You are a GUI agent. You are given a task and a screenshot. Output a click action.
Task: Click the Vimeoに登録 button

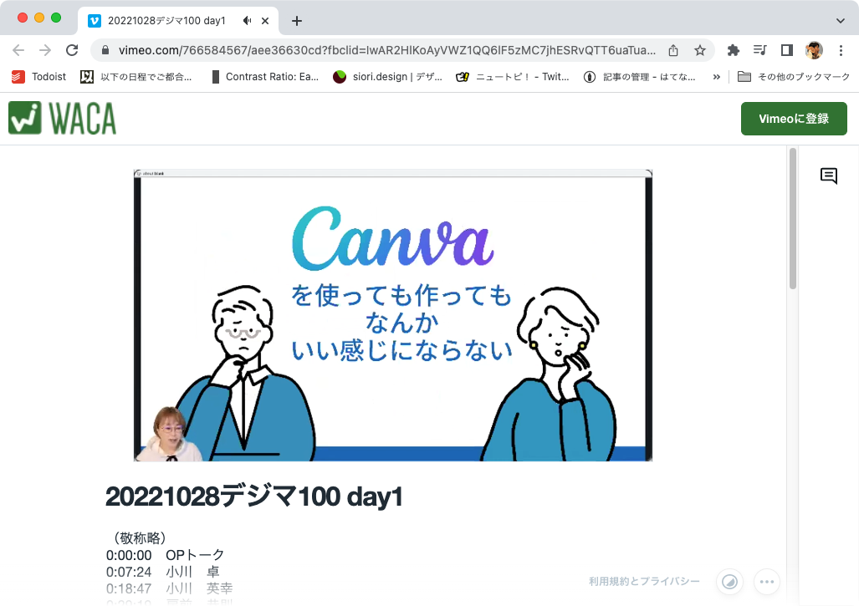(x=794, y=118)
